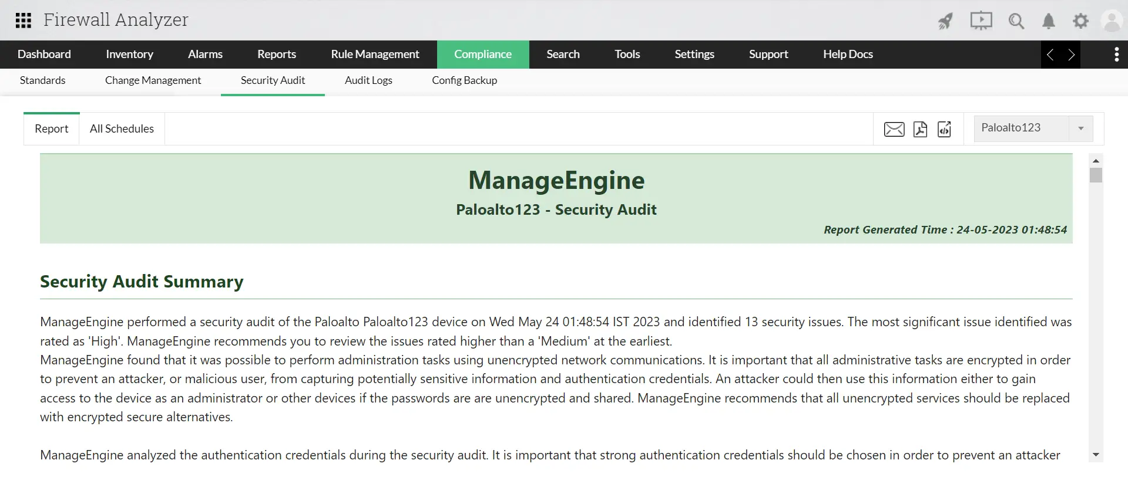Viewport: 1128px width, 477px height.
Task: Click the right chevron to show more menu tabs
Action: [1071, 55]
